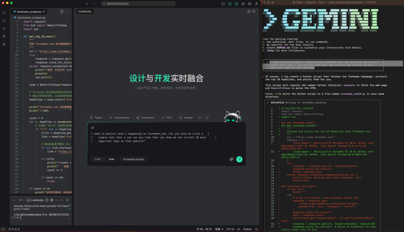Click the URL string on code line 9
Image resolution: width=404 pixels, height=232 pixels.
point(55,51)
